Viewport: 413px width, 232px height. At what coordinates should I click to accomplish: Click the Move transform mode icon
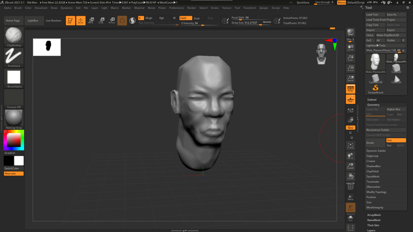[91, 21]
